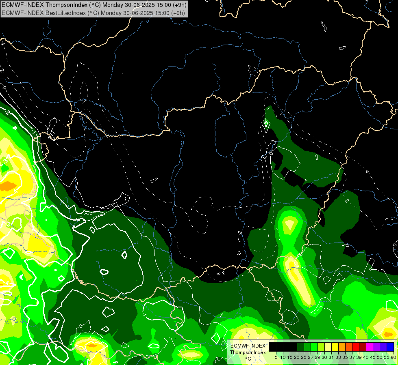The width and height of the screenshot is (398, 365).
Task: Click the legend tick label 50
Action: (x=380, y=357)
